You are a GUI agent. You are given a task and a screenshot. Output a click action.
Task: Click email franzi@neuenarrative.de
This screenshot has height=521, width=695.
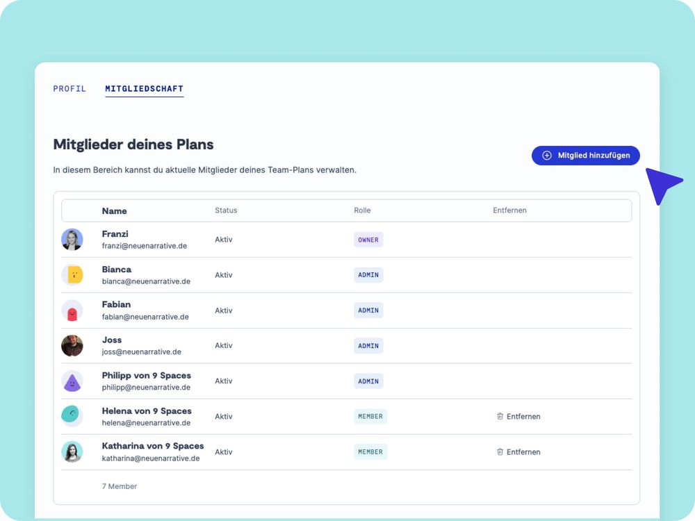pos(145,246)
